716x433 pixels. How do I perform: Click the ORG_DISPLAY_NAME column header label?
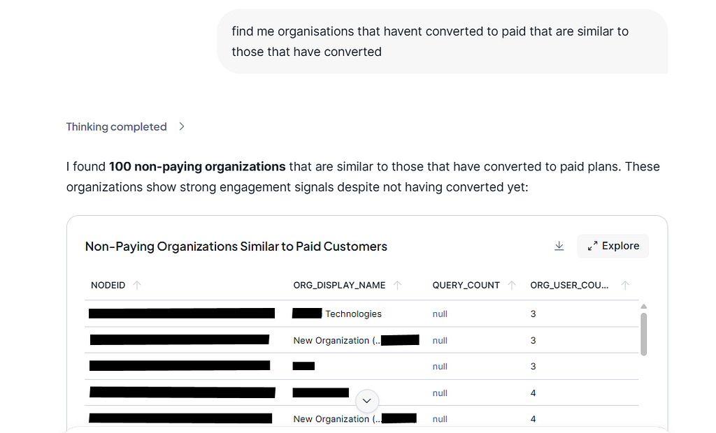pos(339,285)
